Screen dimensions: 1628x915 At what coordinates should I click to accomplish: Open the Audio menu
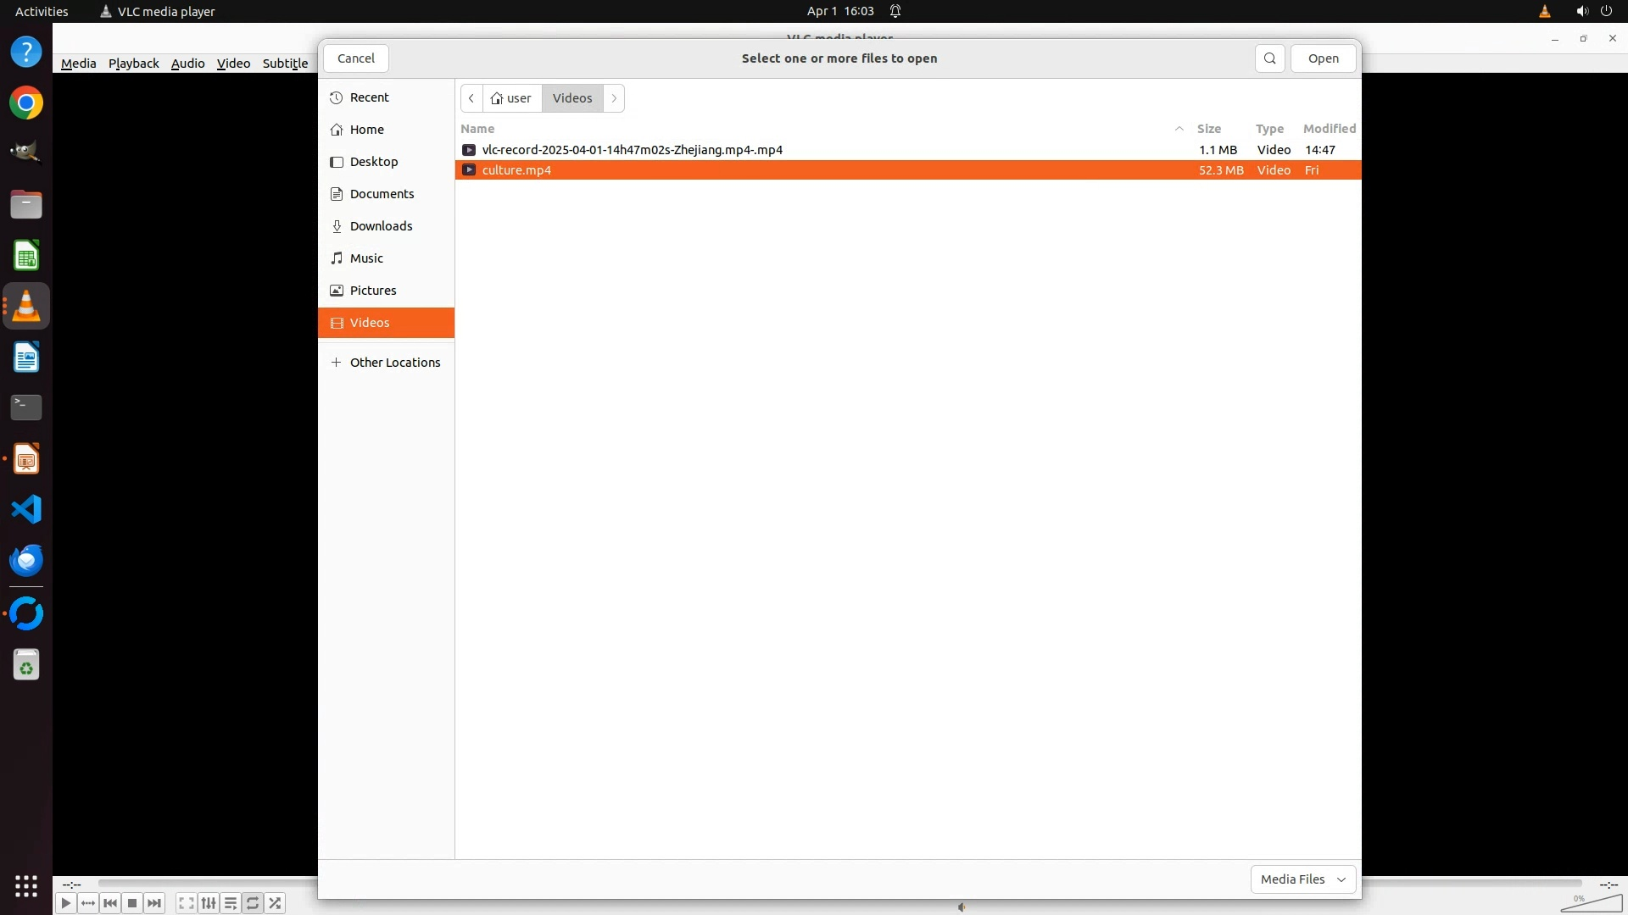187,64
